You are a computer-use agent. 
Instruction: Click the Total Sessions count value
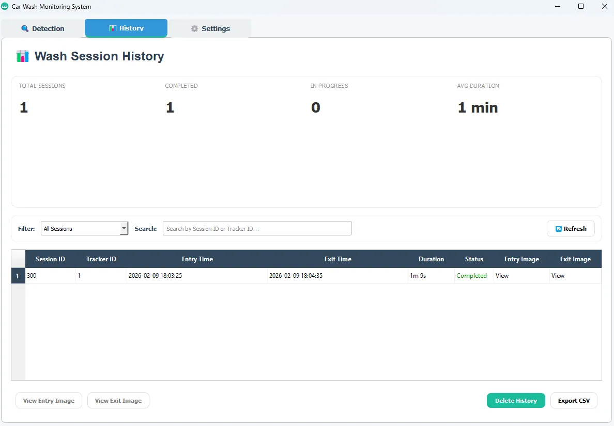tap(24, 107)
